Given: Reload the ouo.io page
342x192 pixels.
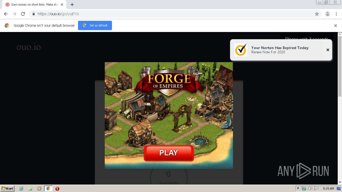Looking at the screenshot, I should point(23,14).
